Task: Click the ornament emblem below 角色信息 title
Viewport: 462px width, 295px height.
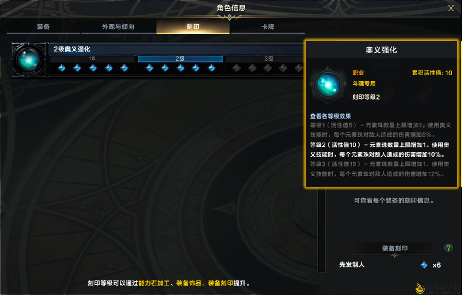Action: click(x=229, y=18)
